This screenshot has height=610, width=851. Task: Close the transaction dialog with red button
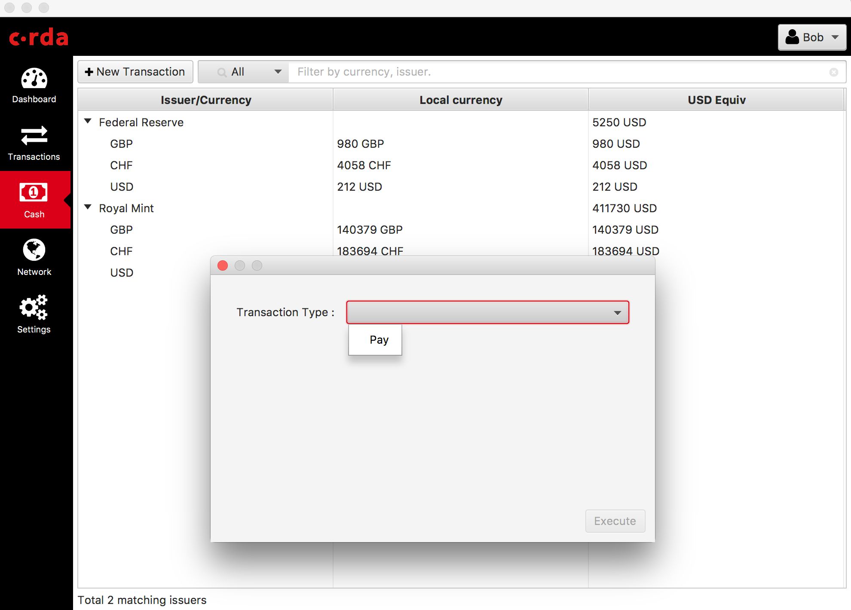click(223, 265)
